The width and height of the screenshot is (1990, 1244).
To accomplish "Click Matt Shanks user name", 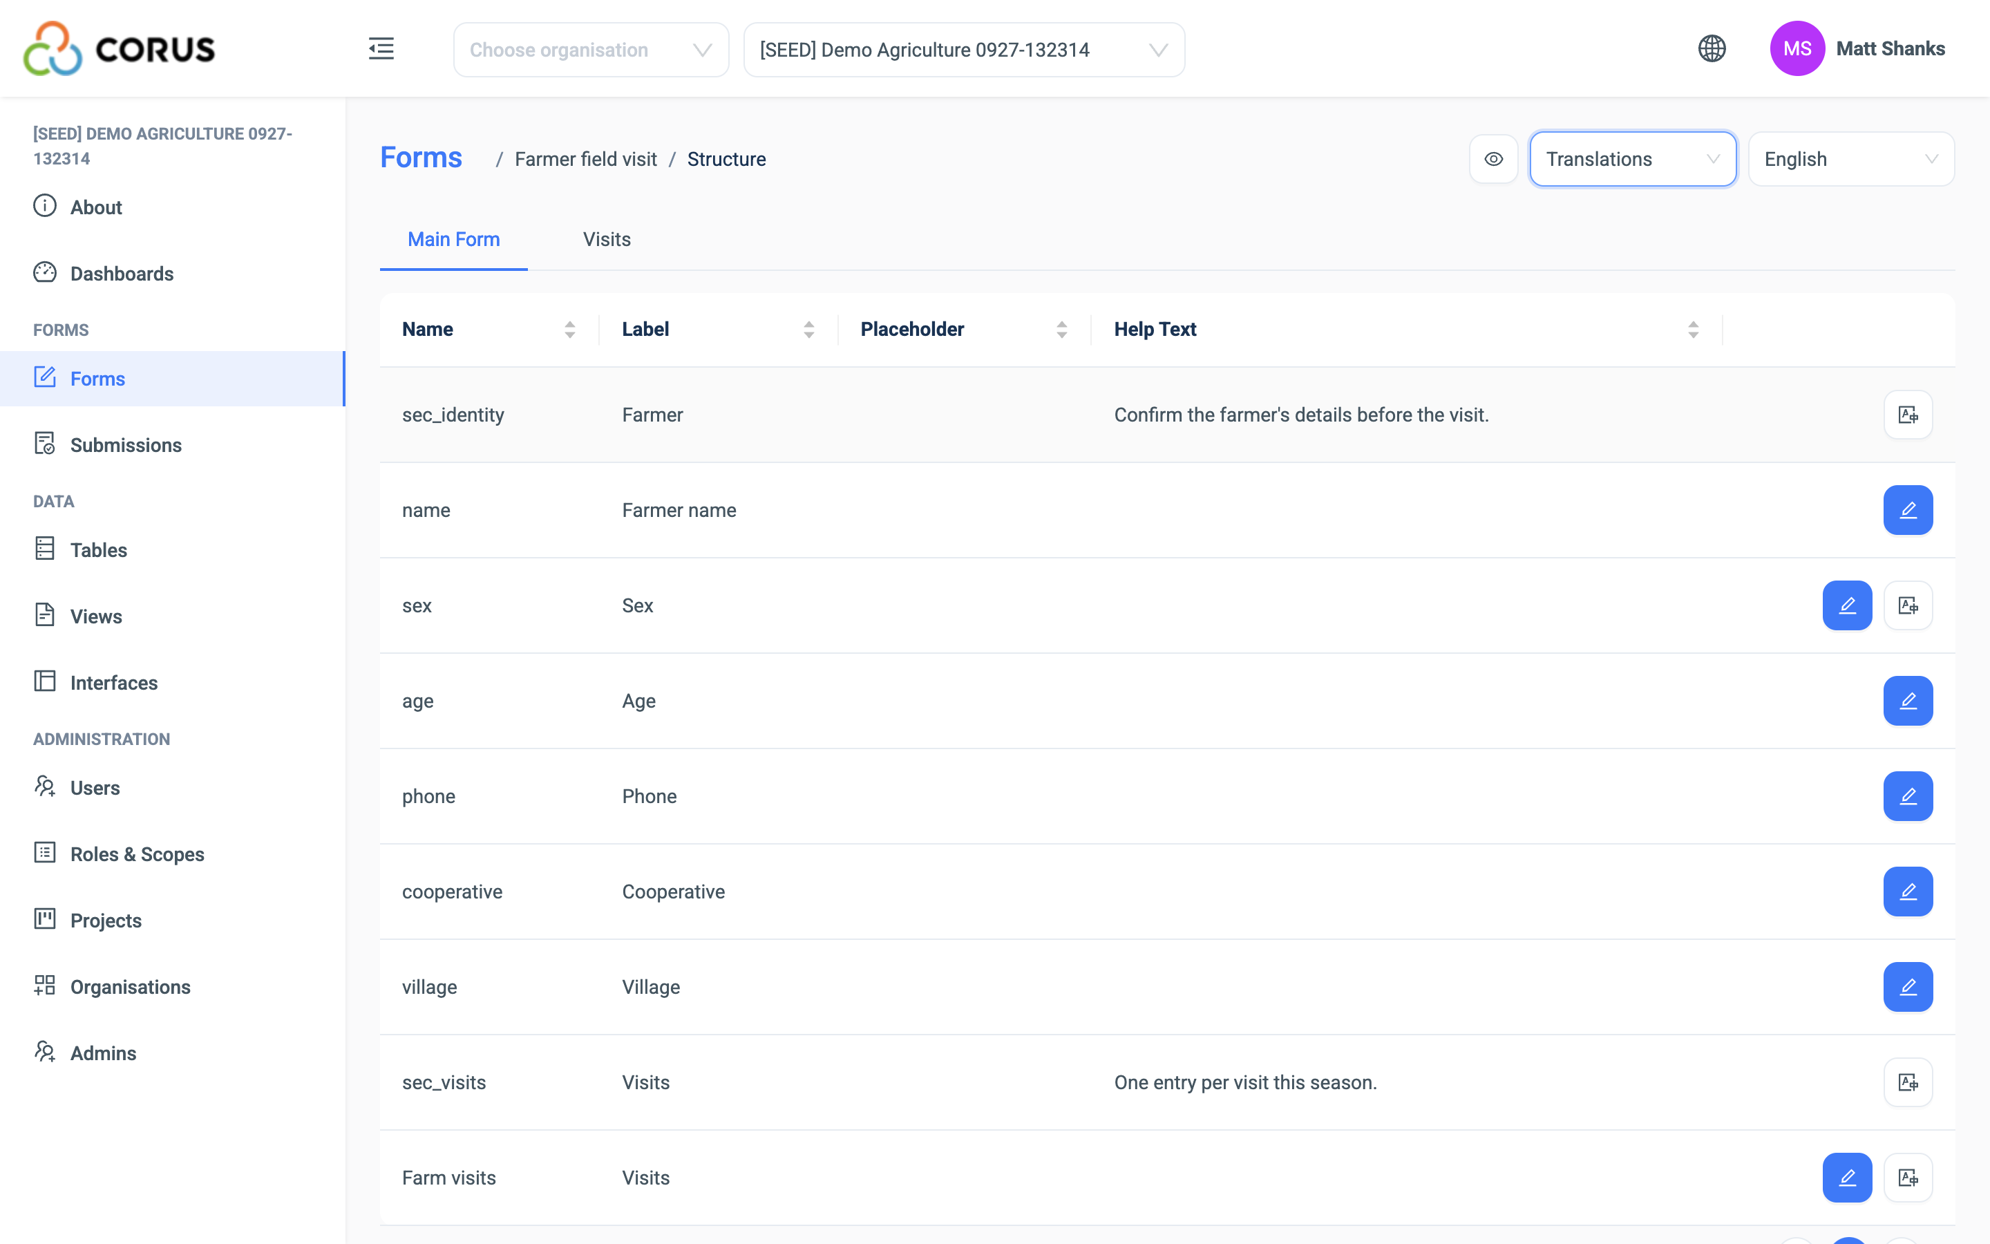I will [x=1890, y=48].
